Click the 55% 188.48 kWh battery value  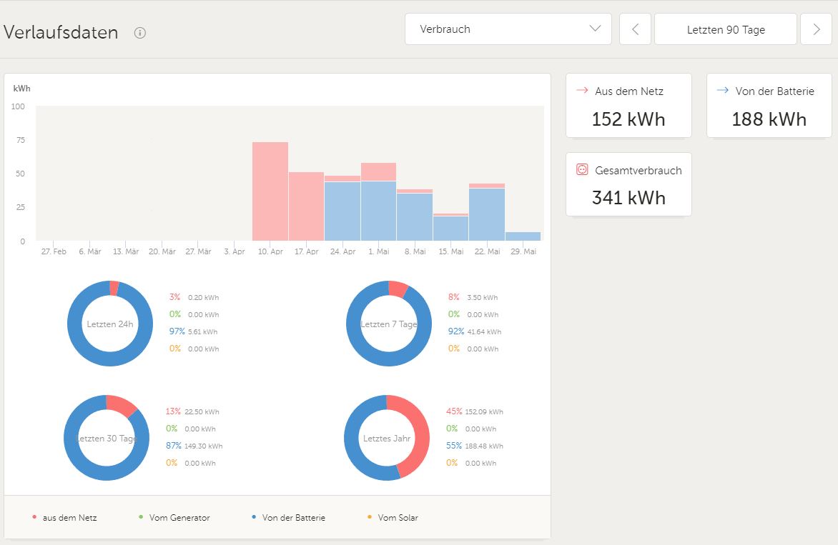tap(475, 446)
